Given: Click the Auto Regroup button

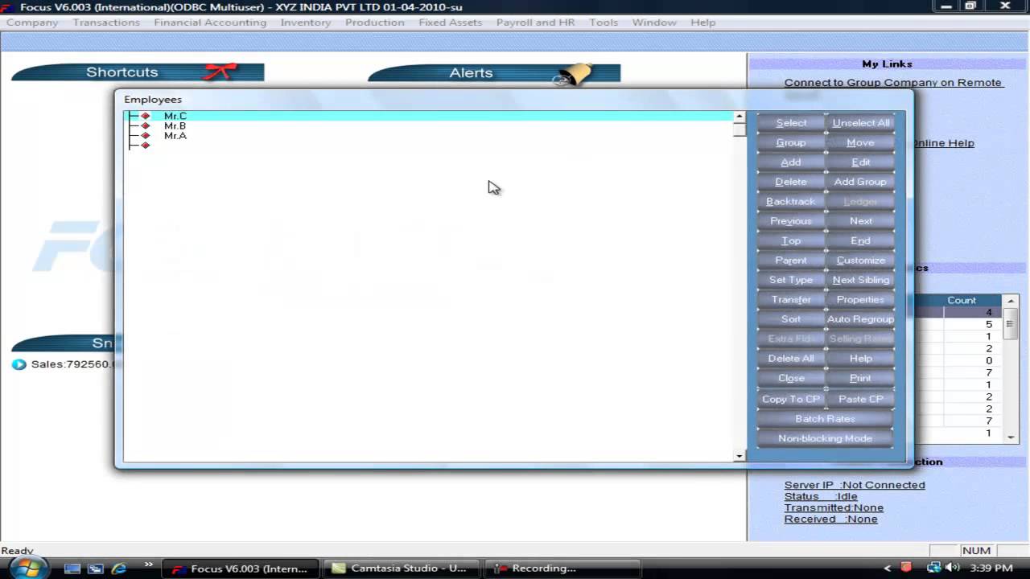Looking at the screenshot, I should pyautogui.click(x=860, y=319).
